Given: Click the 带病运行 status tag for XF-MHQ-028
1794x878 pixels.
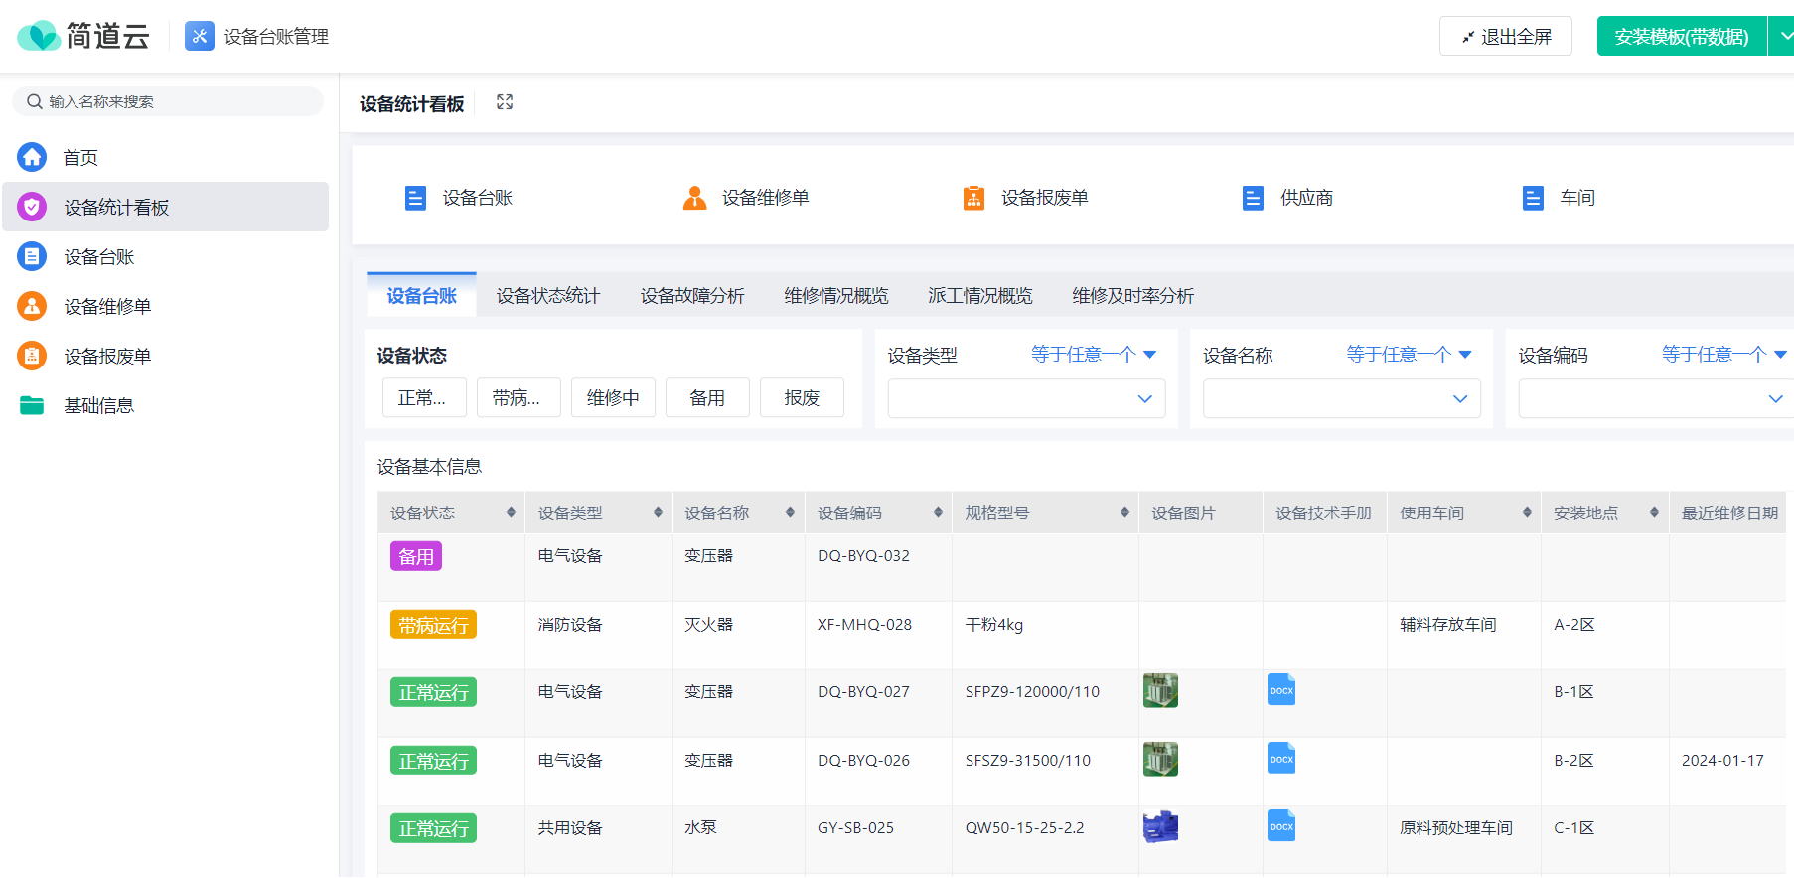Looking at the screenshot, I should [433, 624].
